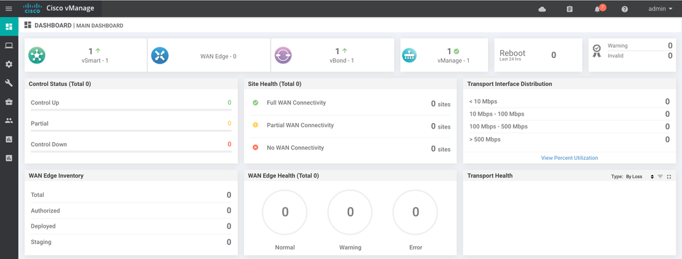Click the Transport Interface Distribution heading
682x259 pixels.
(x=510, y=83)
